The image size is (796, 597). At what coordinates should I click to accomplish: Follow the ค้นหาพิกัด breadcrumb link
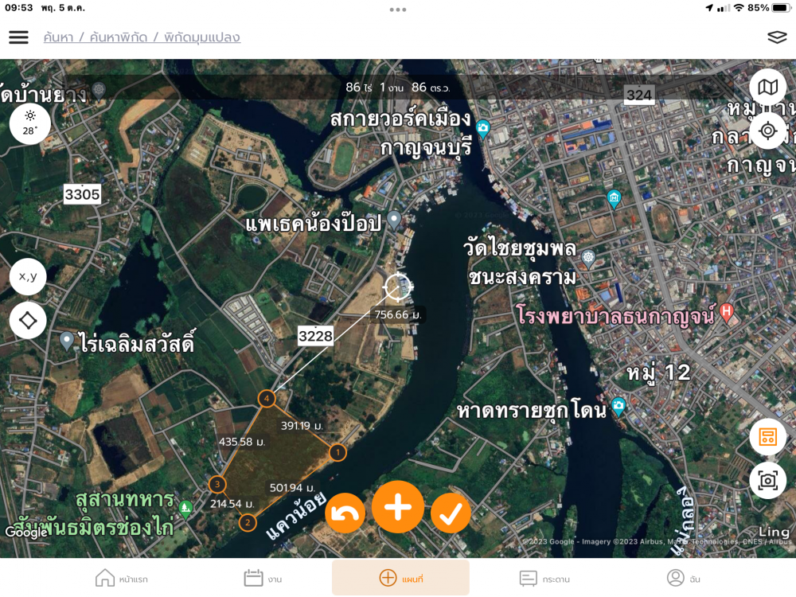(119, 37)
